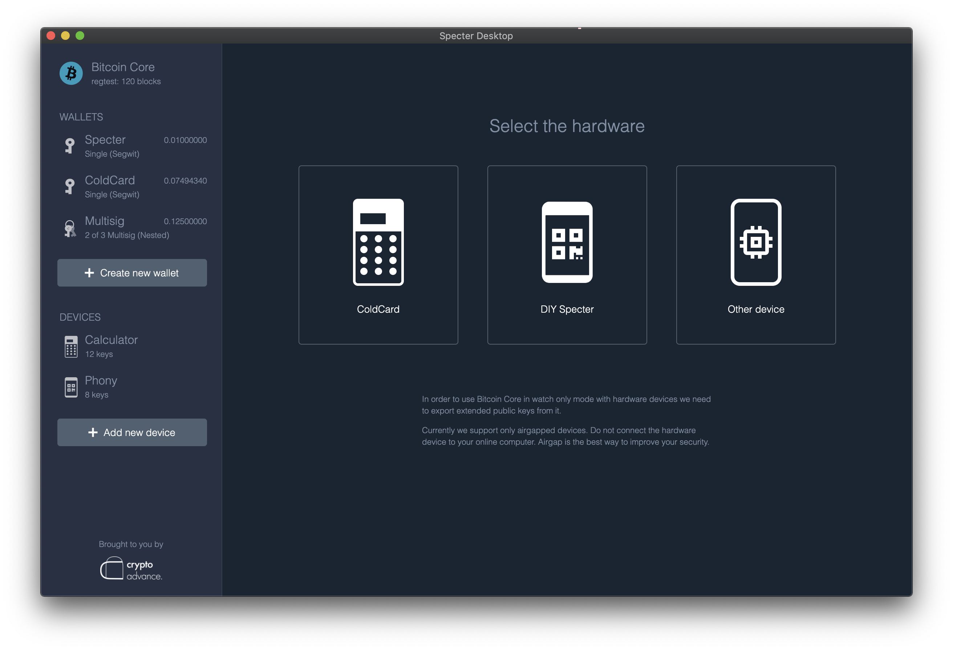Click the ColdCard wallet key icon

[x=70, y=186]
